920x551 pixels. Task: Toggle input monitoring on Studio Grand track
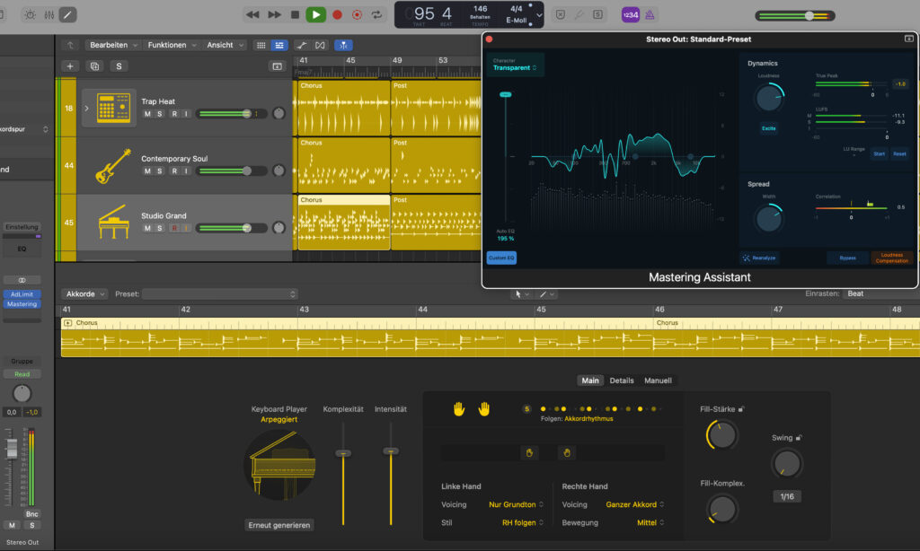(x=186, y=228)
